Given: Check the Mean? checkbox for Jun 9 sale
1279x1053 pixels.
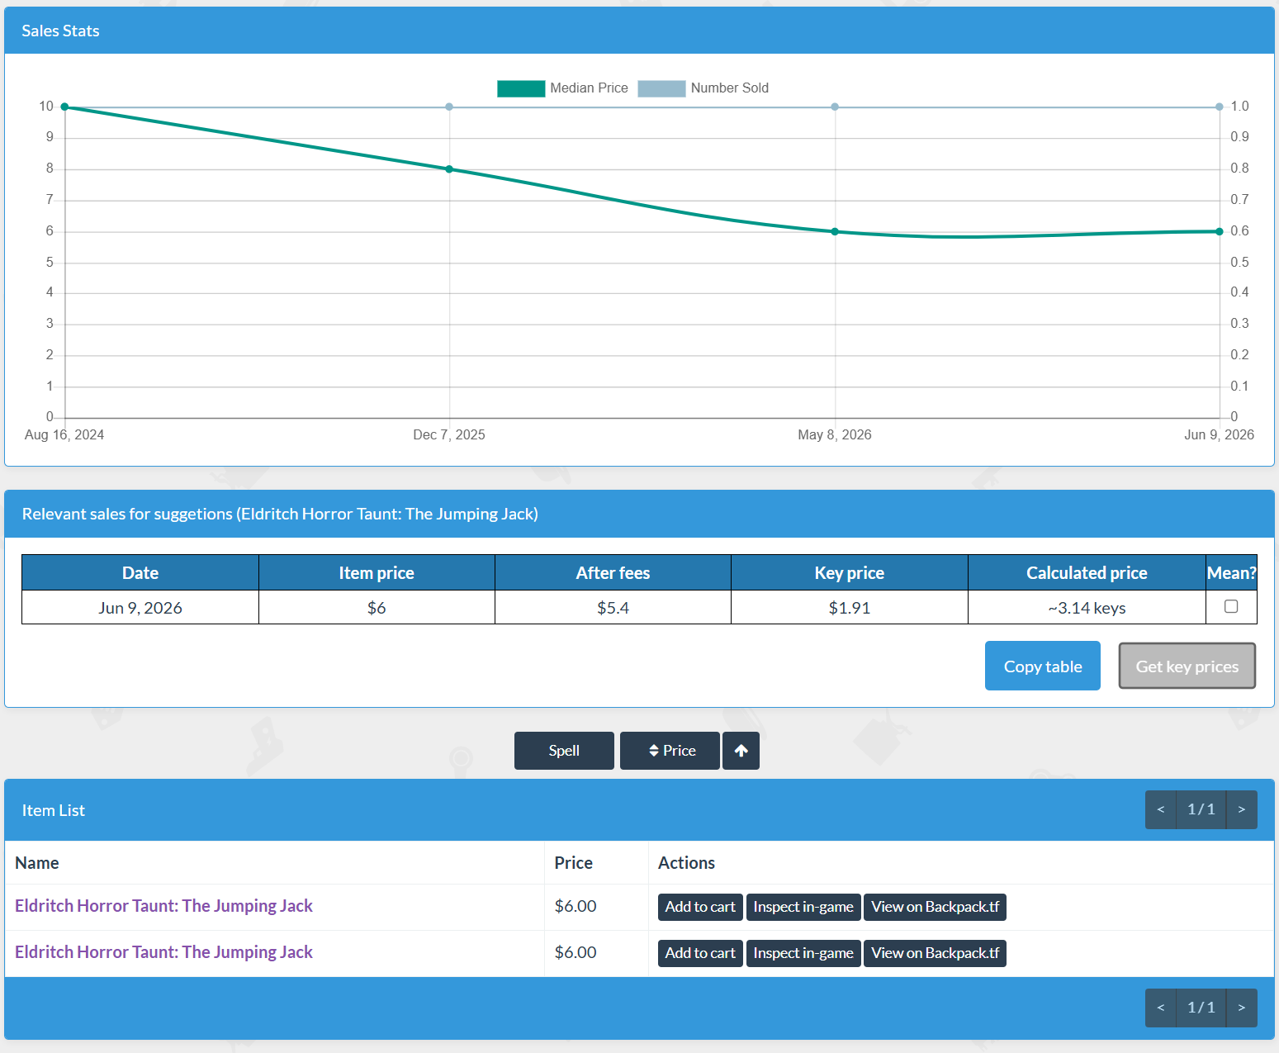Looking at the screenshot, I should [1231, 606].
